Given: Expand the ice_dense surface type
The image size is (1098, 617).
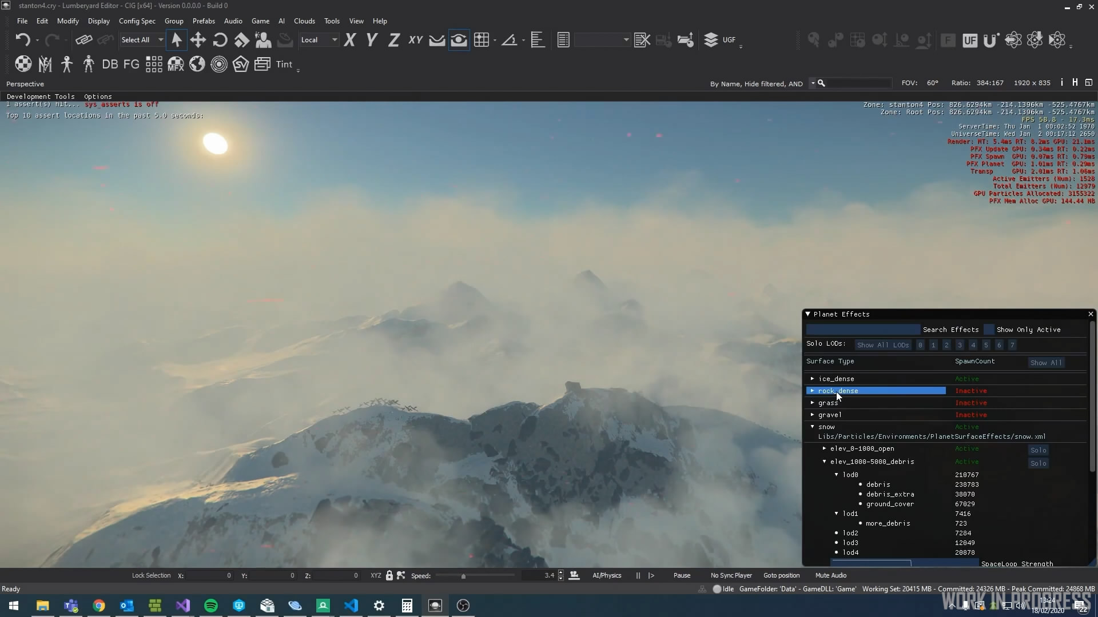Looking at the screenshot, I should [812, 379].
